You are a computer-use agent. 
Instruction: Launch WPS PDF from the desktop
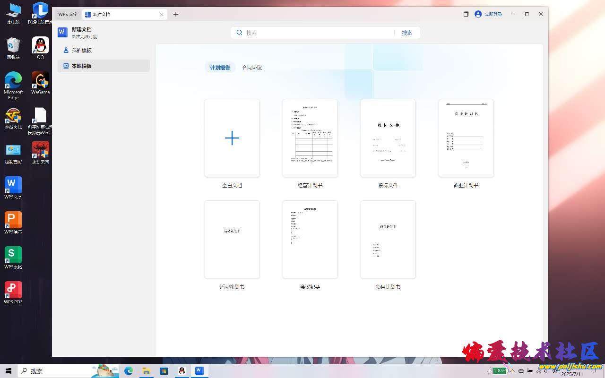click(x=13, y=292)
